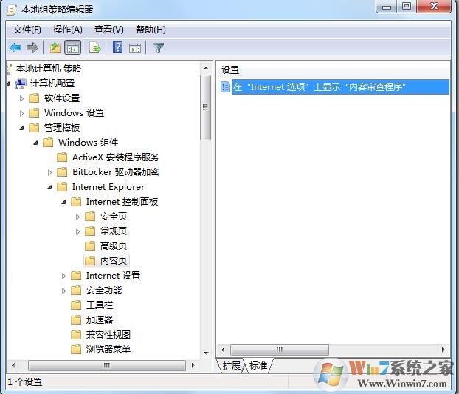Screen dimensions: 459x394
Task: Click the Up one level folder icon
Action: (x=55, y=47)
